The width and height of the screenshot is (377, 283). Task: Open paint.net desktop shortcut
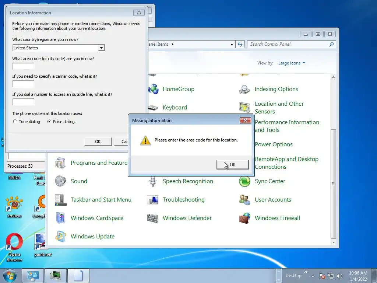43,245
